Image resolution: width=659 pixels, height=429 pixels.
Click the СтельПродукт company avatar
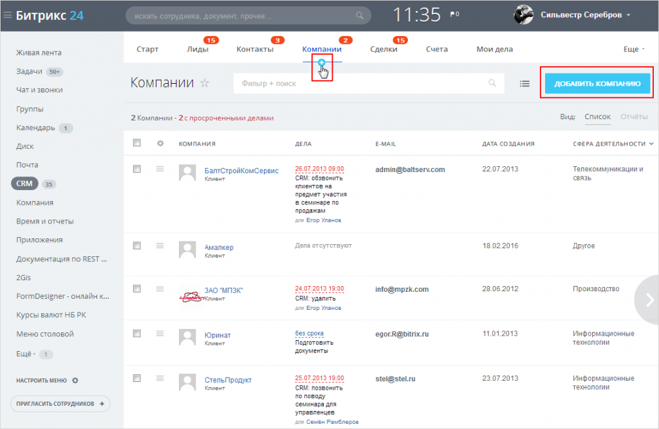[x=187, y=382]
